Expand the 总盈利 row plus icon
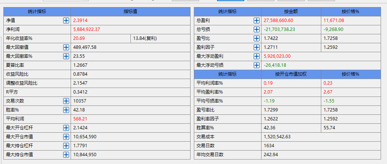 [257, 20]
